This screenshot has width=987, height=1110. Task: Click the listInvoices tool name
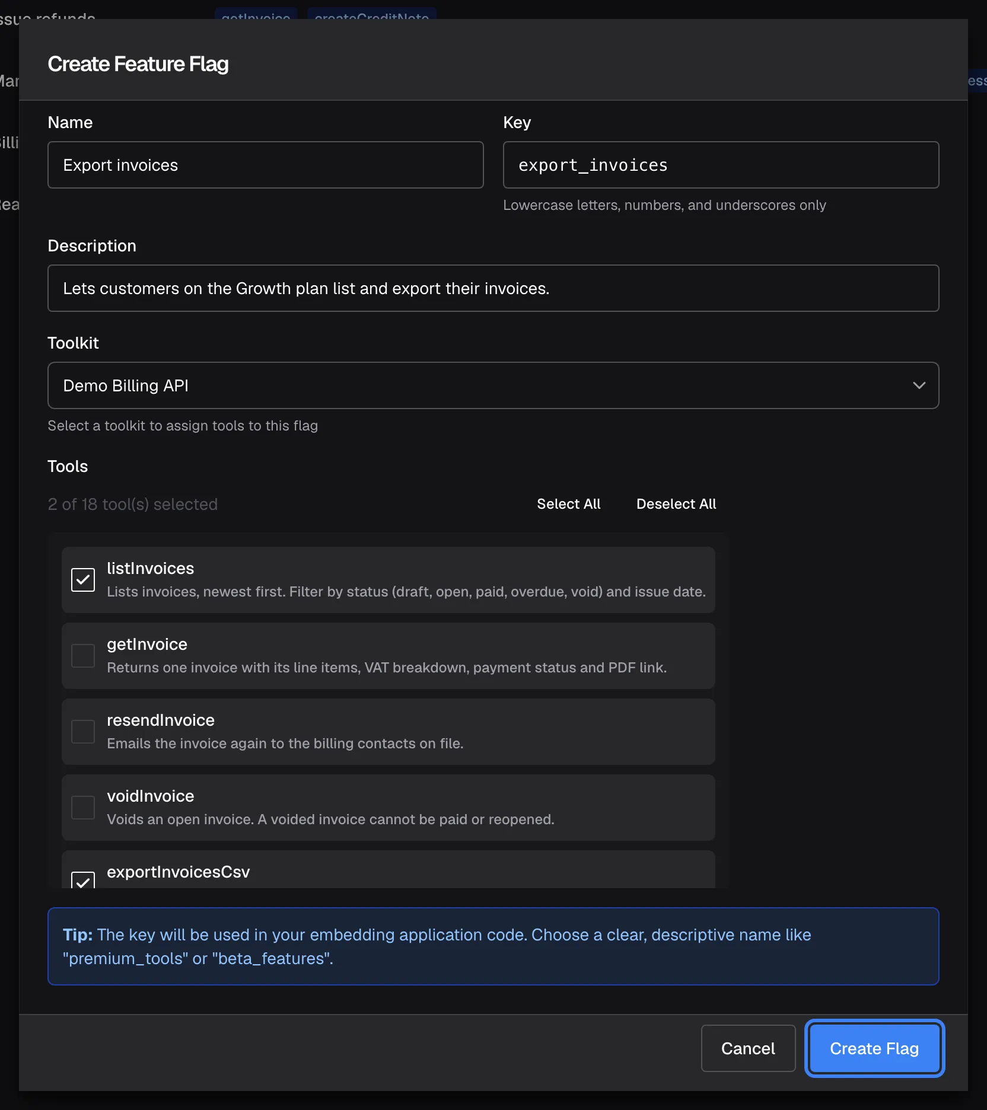tap(151, 569)
